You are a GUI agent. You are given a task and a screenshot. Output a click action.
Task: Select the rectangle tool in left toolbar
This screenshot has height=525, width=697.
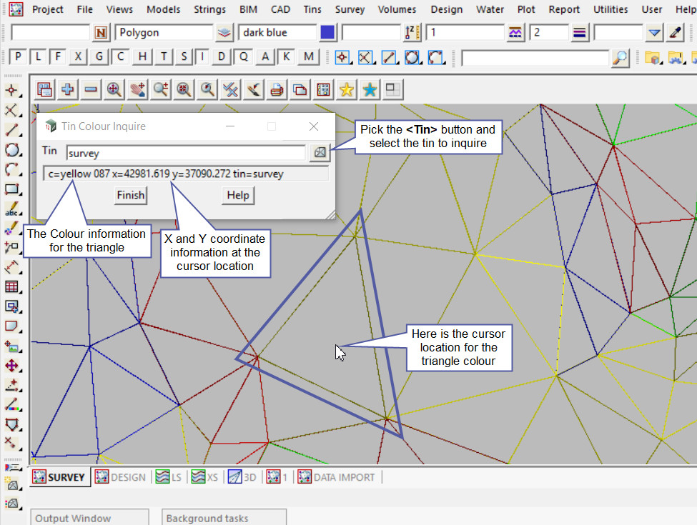(x=11, y=189)
